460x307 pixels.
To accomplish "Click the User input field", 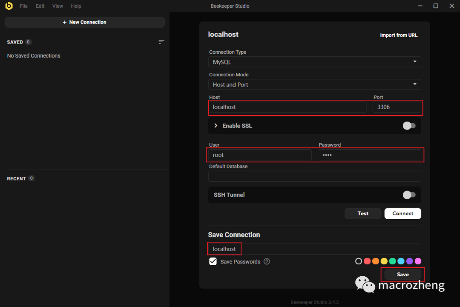I will (260, 155).
